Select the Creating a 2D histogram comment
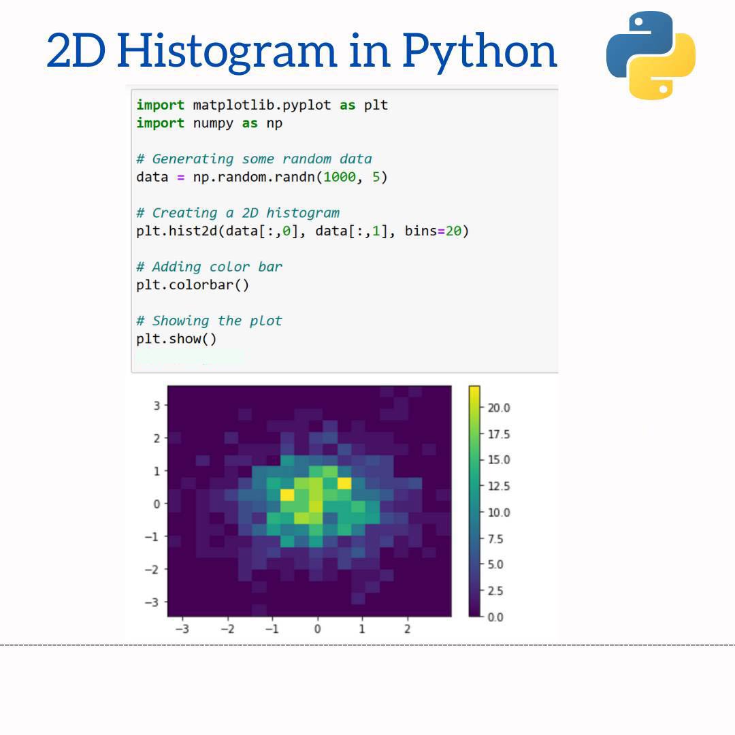The width and height of the screenshot is (735, 735). click(237, 212)
